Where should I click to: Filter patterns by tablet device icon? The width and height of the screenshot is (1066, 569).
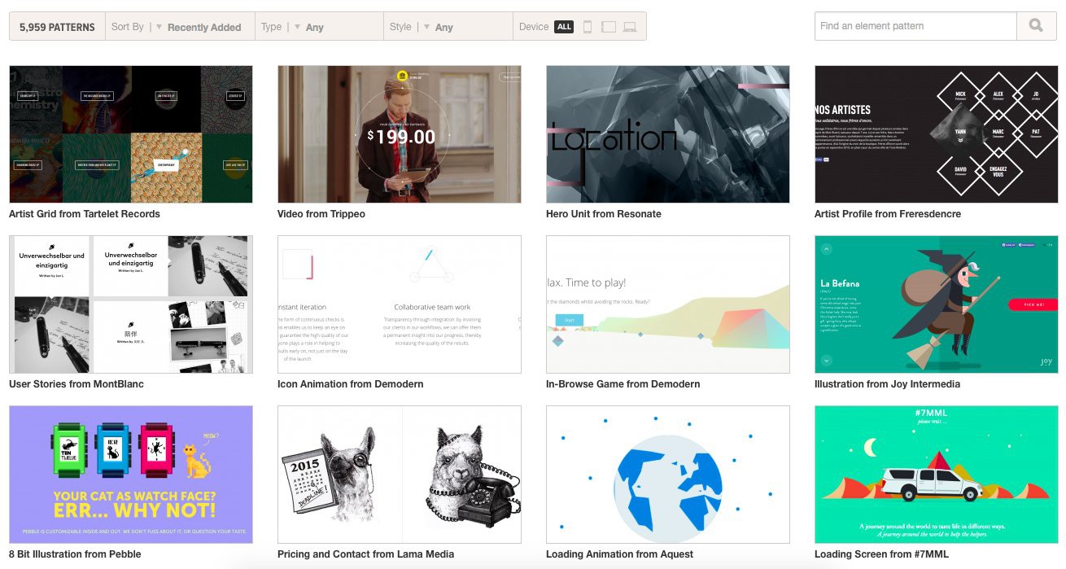tap(609, 27)
